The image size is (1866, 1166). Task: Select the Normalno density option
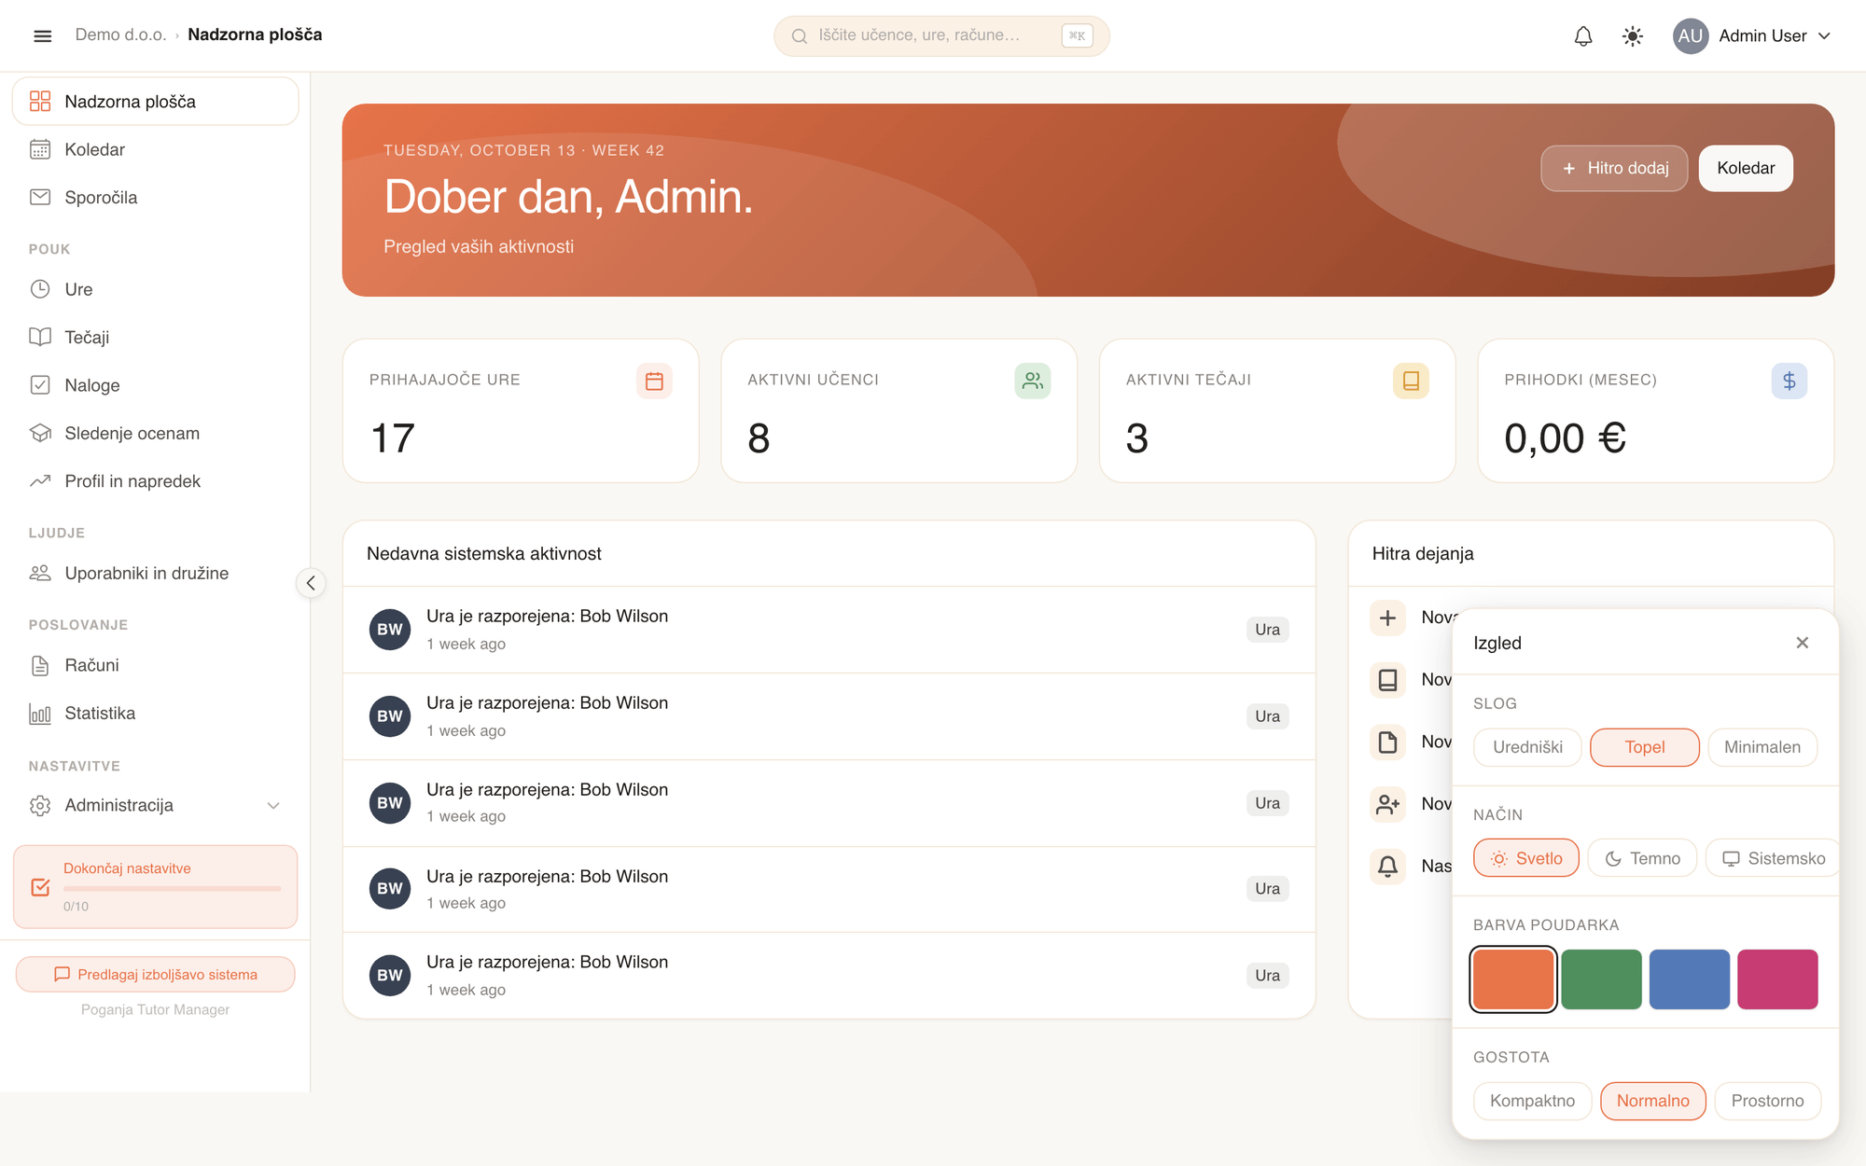tap(1652, 1101)
